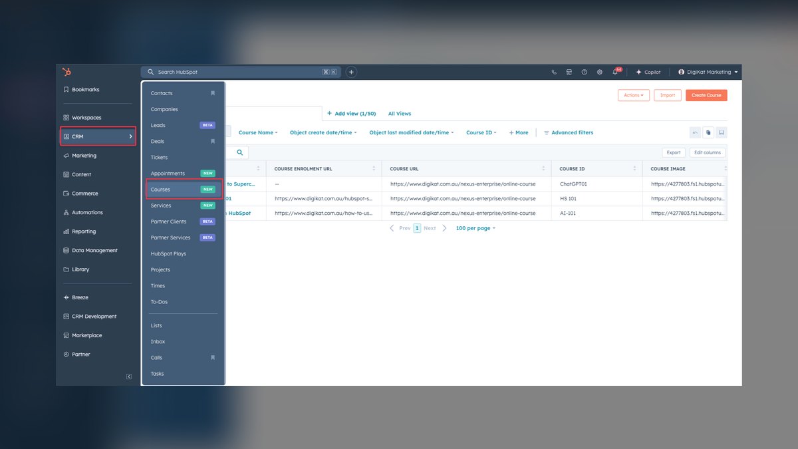The image size is (798, 449).
Task: Click Add view (1/50)
Action: (x=351, y=114)
